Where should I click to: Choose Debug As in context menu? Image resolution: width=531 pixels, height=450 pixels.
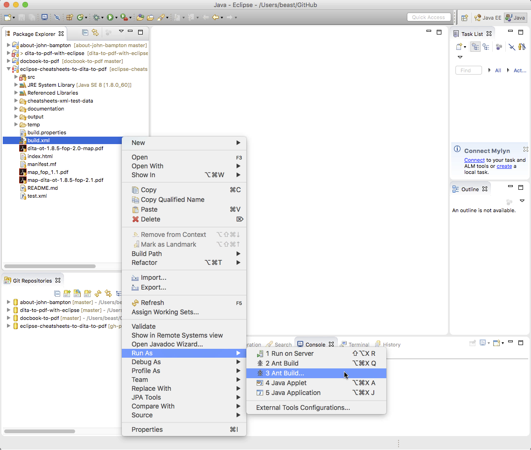[184, 362]
